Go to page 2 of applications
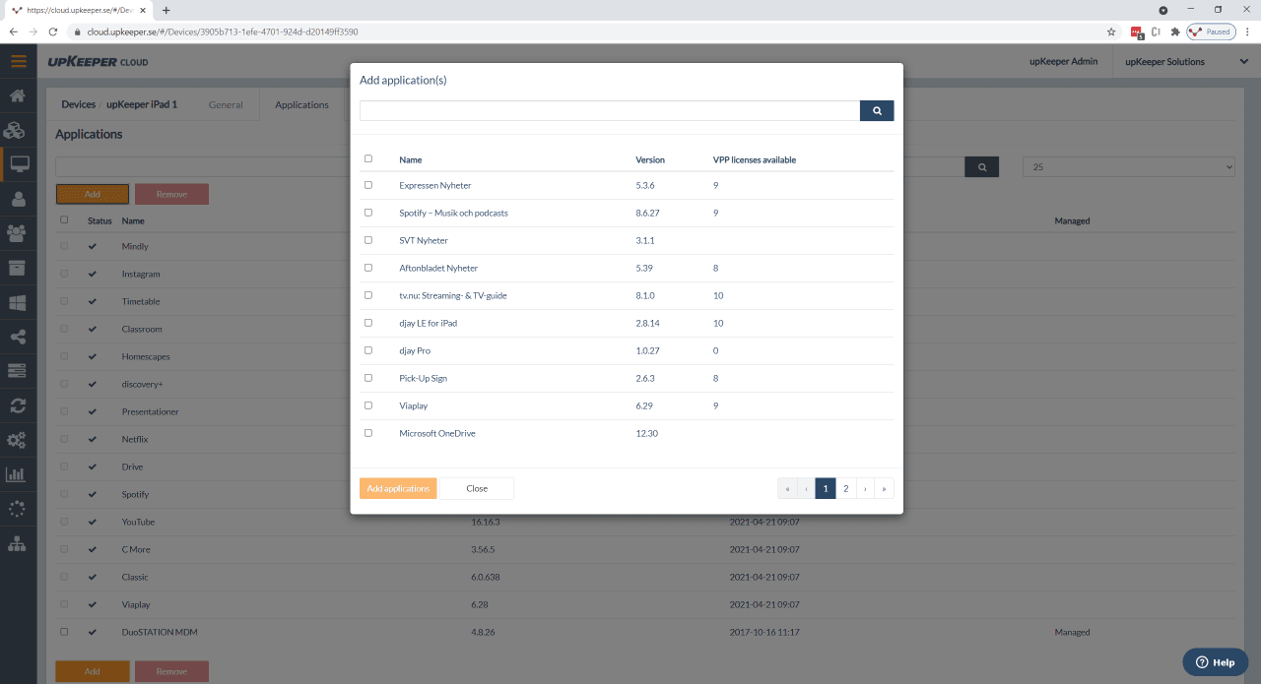The width and height of the screenshot is (1261, 684). pyautogui.click(x=845, y=488)
